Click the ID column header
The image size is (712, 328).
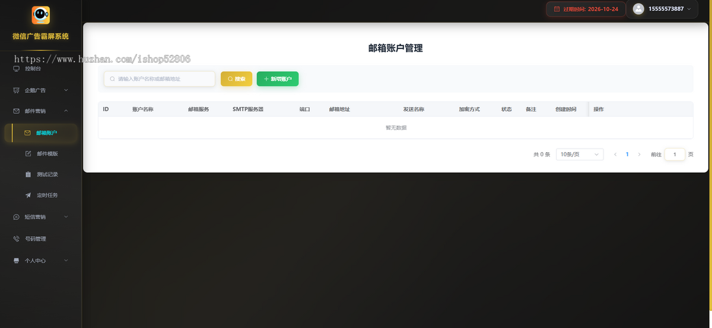pyautogui.click(x=106, y=110)
